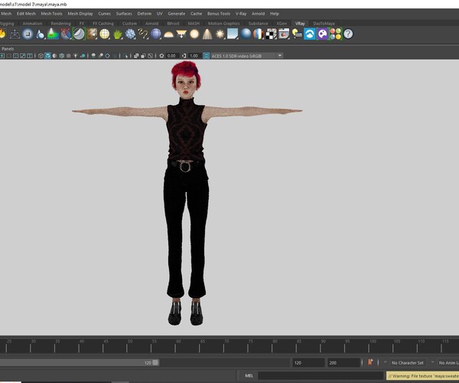Click the green-bracketed decal sticker shelf icon
Viewport: 459px width, 383px height.
point(79,34)
